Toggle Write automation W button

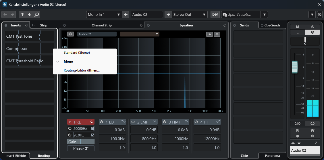click(313, 131)
